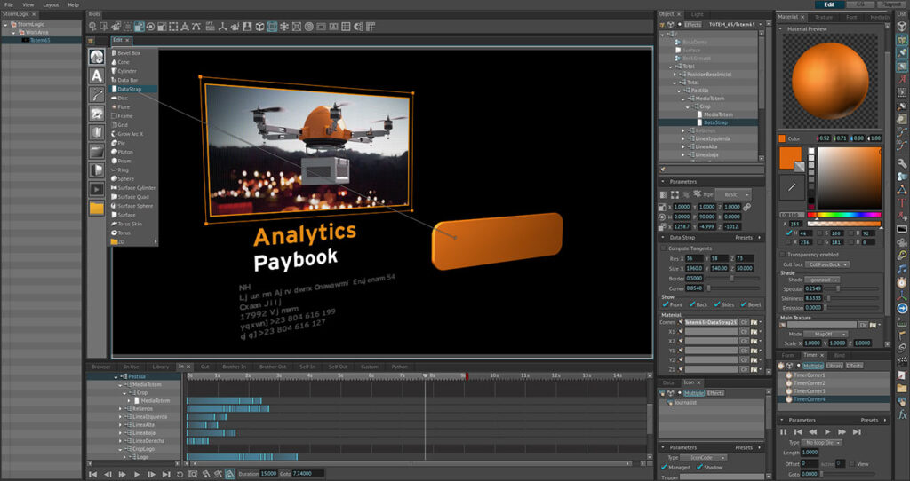Screen dimensions: 910x481
Task: Switch to the Texture tab
Action: (x=824, y=16)
